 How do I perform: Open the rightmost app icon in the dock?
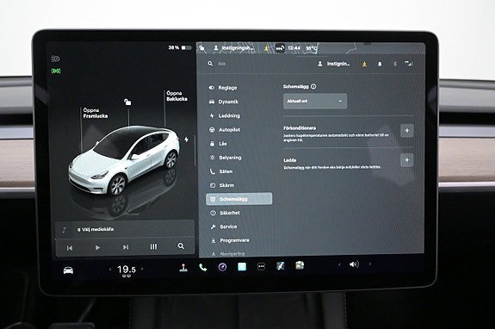[300, 265]
